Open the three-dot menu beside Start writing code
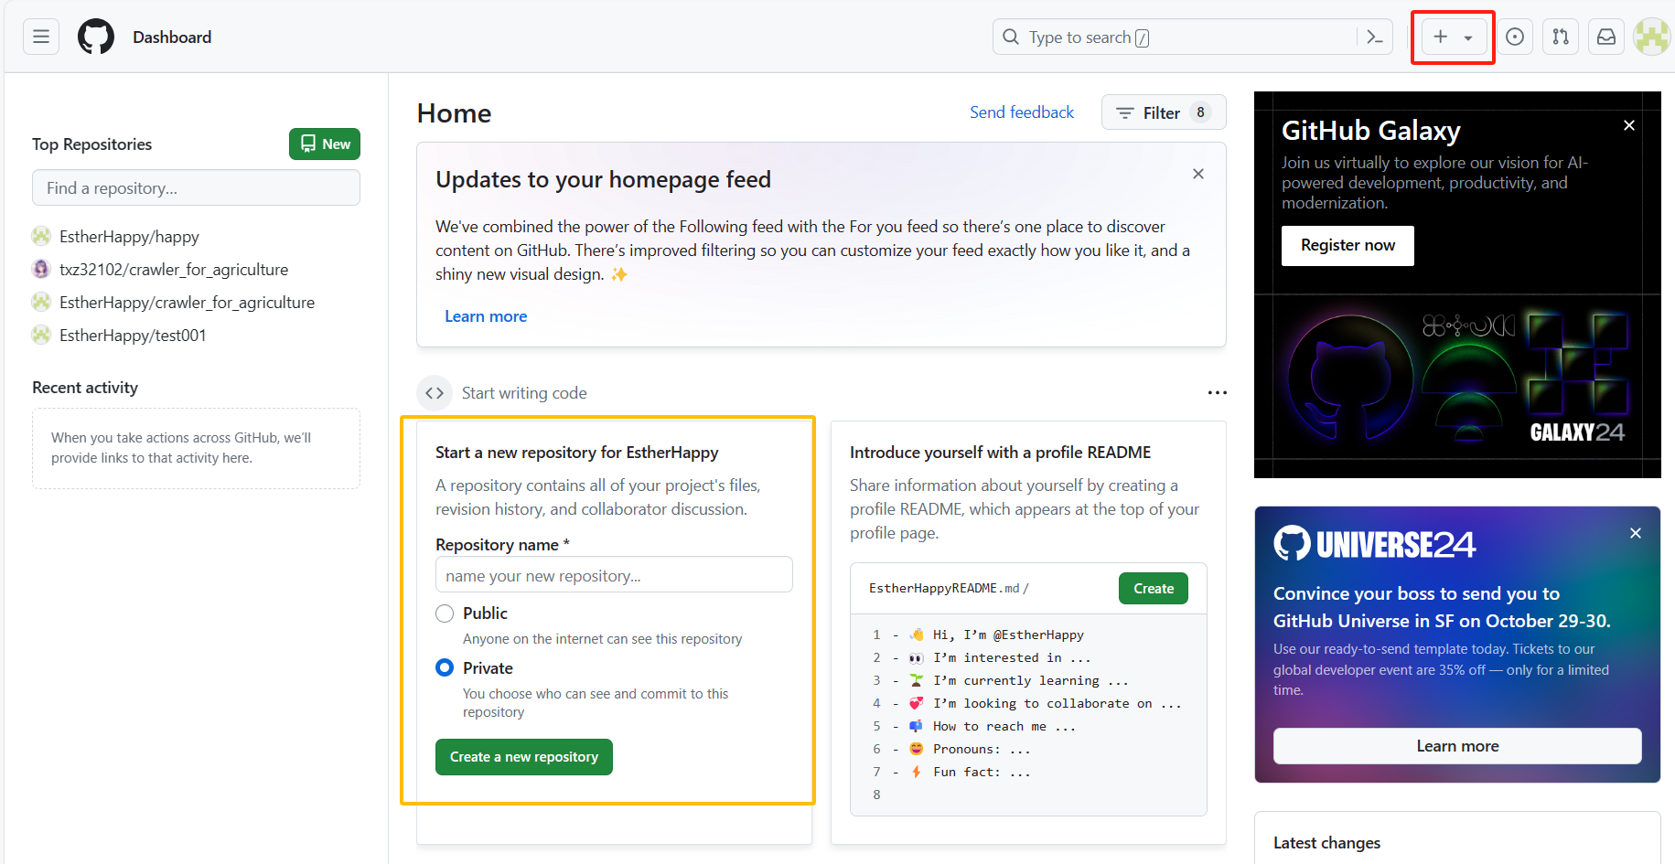This screenshot has width=1675, height=864. tap(1217, 393)
